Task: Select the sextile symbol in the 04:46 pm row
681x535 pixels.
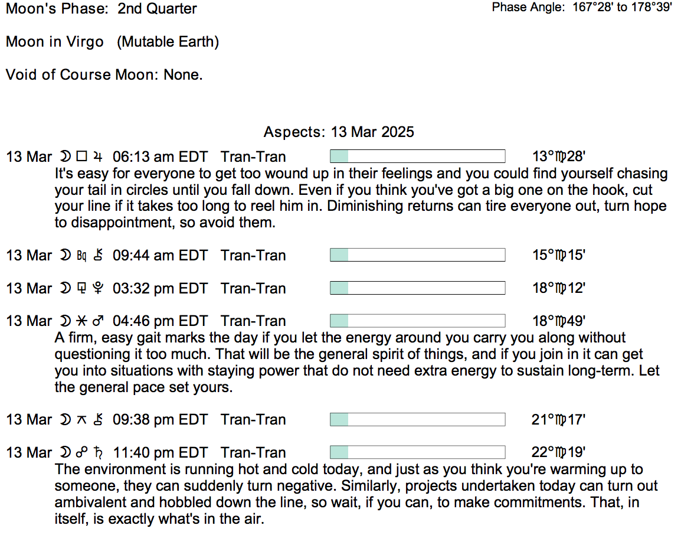Action: coord(82,321)
